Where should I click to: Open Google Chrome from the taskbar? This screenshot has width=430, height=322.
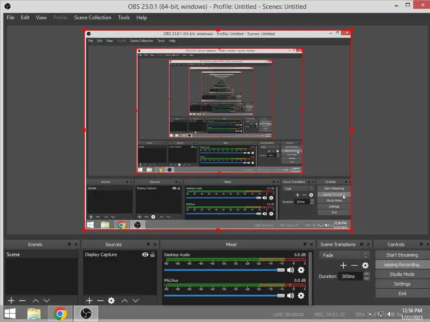tap(60, 314)
